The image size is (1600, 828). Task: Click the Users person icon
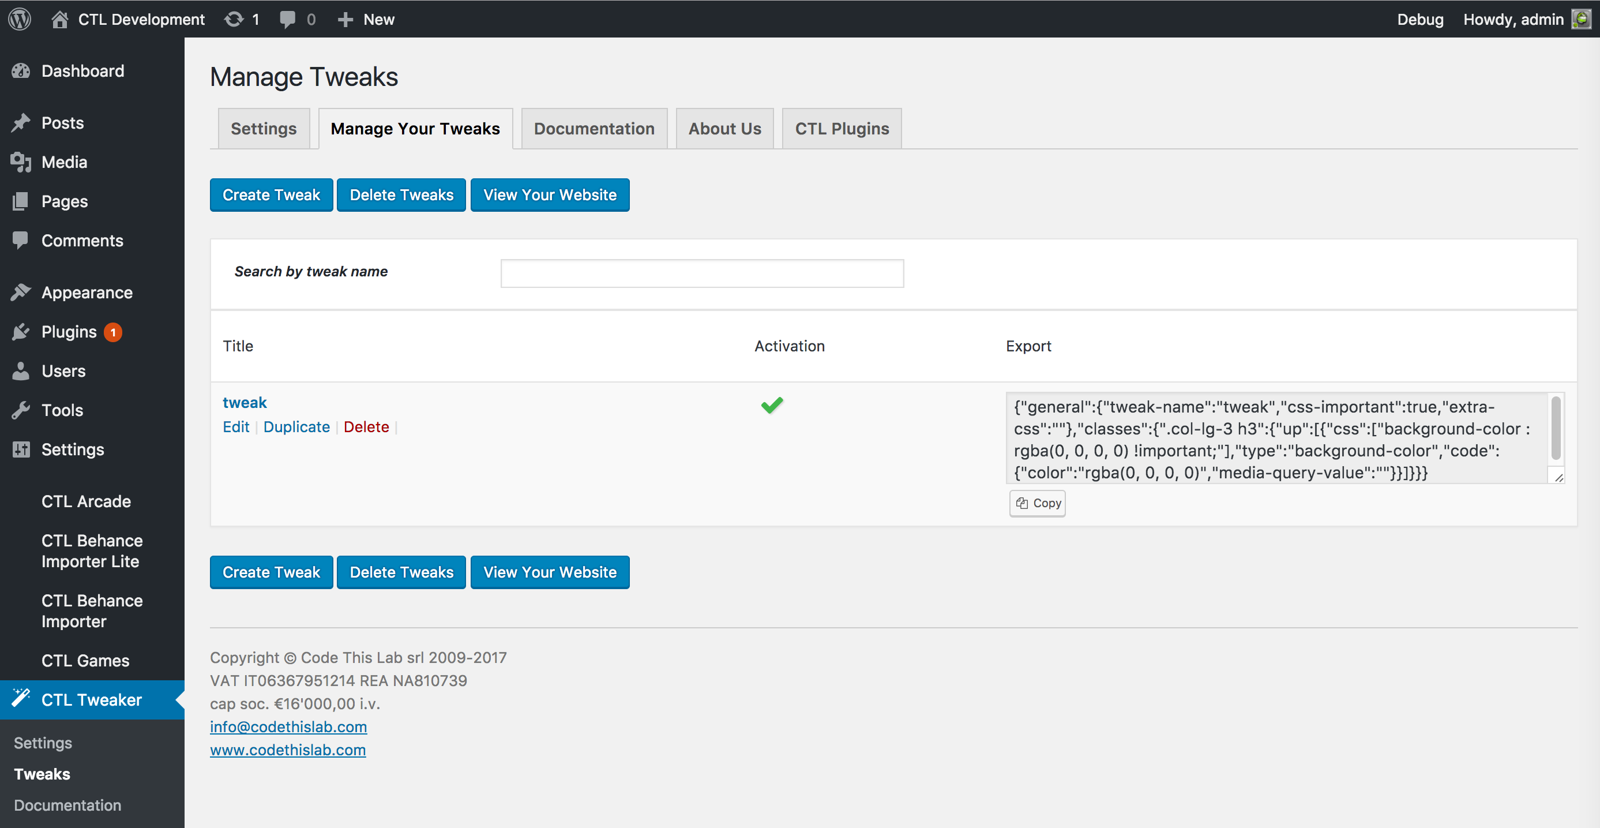[x=21, y=371]
